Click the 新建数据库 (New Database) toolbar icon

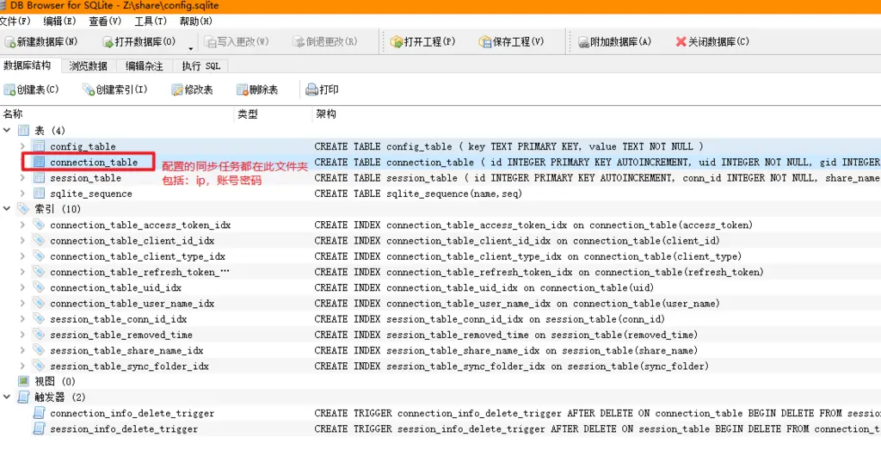pyautogui.click(x=9, y=41)
